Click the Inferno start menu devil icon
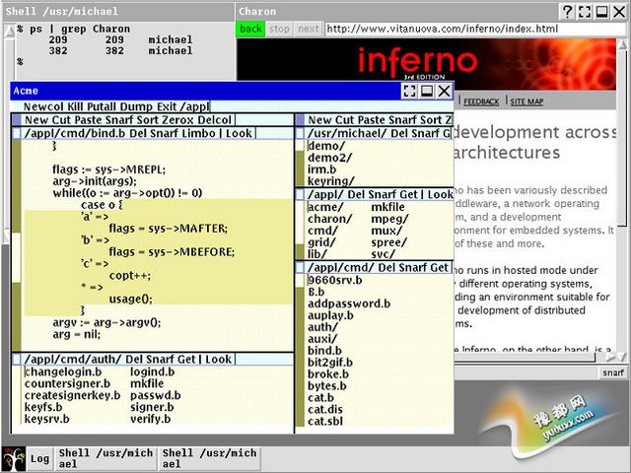631x473 pixels. (x=13, y=458)
